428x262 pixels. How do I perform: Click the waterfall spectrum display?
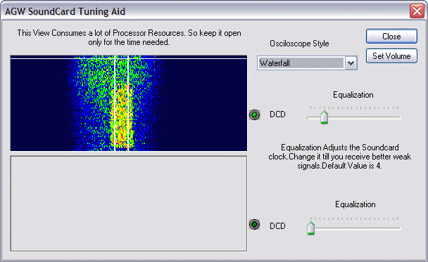[129, 103]
